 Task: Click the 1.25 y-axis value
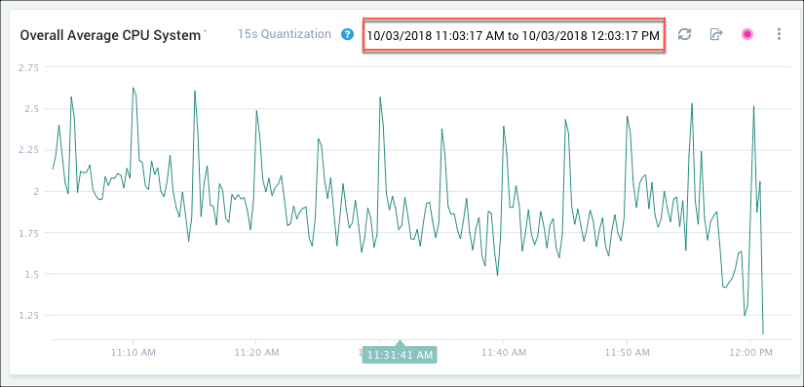click(x=29, y=316)
